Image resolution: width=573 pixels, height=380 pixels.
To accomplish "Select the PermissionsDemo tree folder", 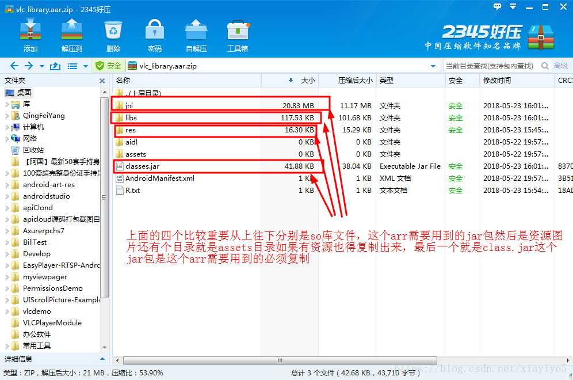I will (x=47, y=288).
